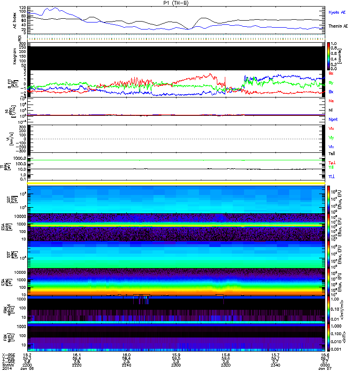Select the blue Bx legend entry
Screen dimensions: 352x375
pos(331,92)
